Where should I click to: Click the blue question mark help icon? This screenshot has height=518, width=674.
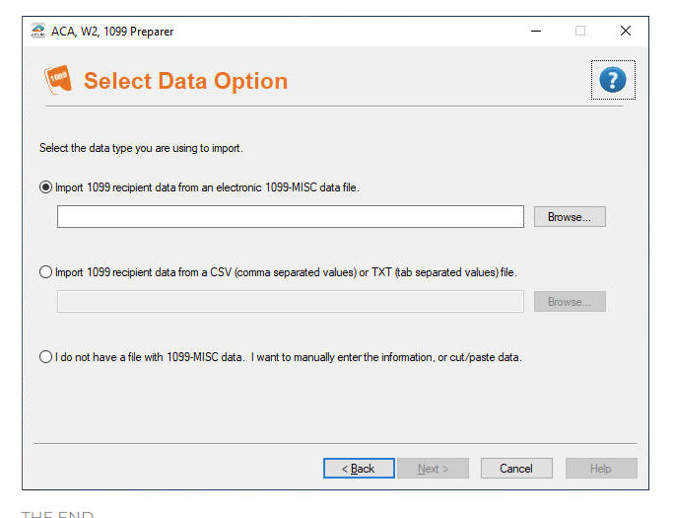612,80
